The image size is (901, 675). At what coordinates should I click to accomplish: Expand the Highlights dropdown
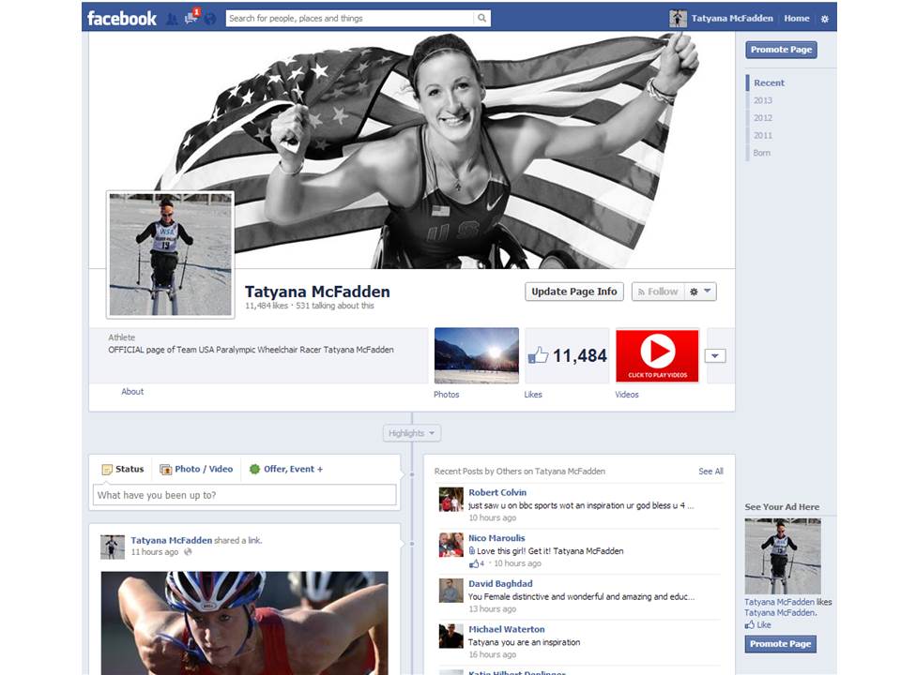(410, 432)
